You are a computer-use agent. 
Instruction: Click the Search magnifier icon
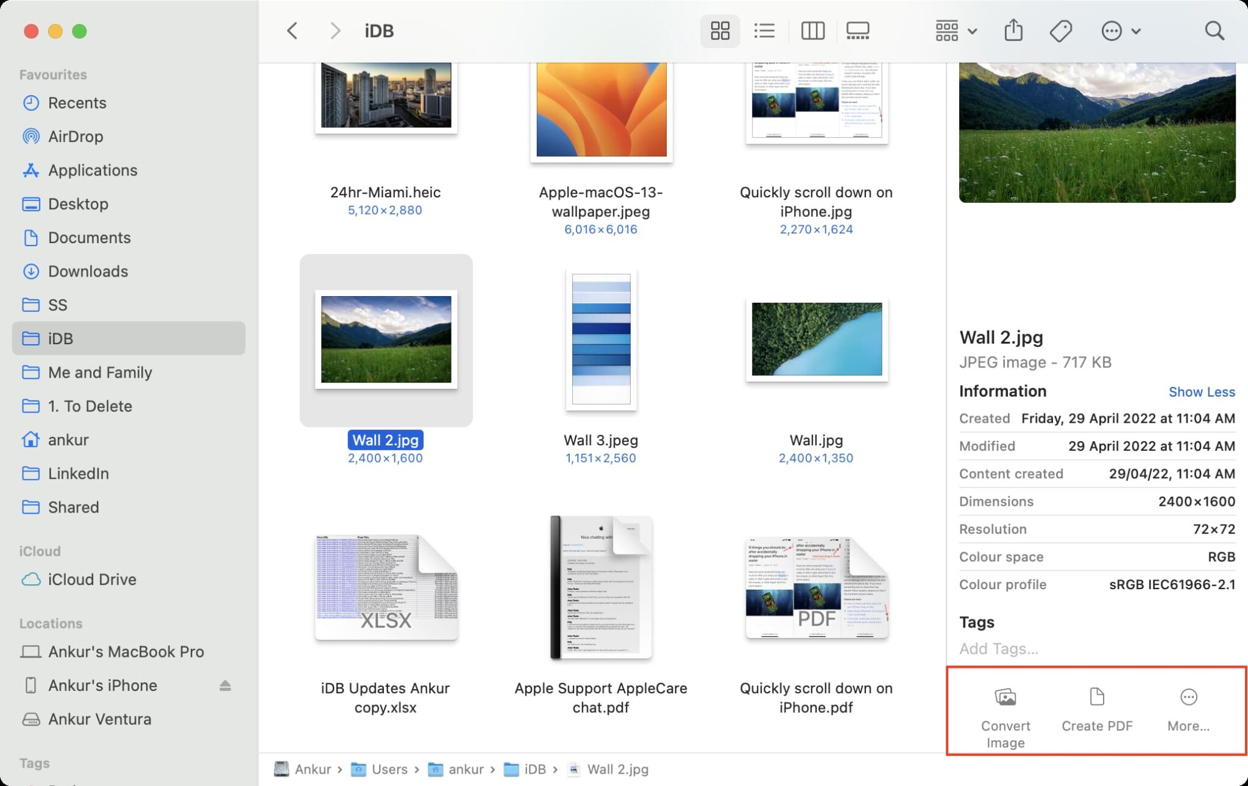click(1214, 30)
